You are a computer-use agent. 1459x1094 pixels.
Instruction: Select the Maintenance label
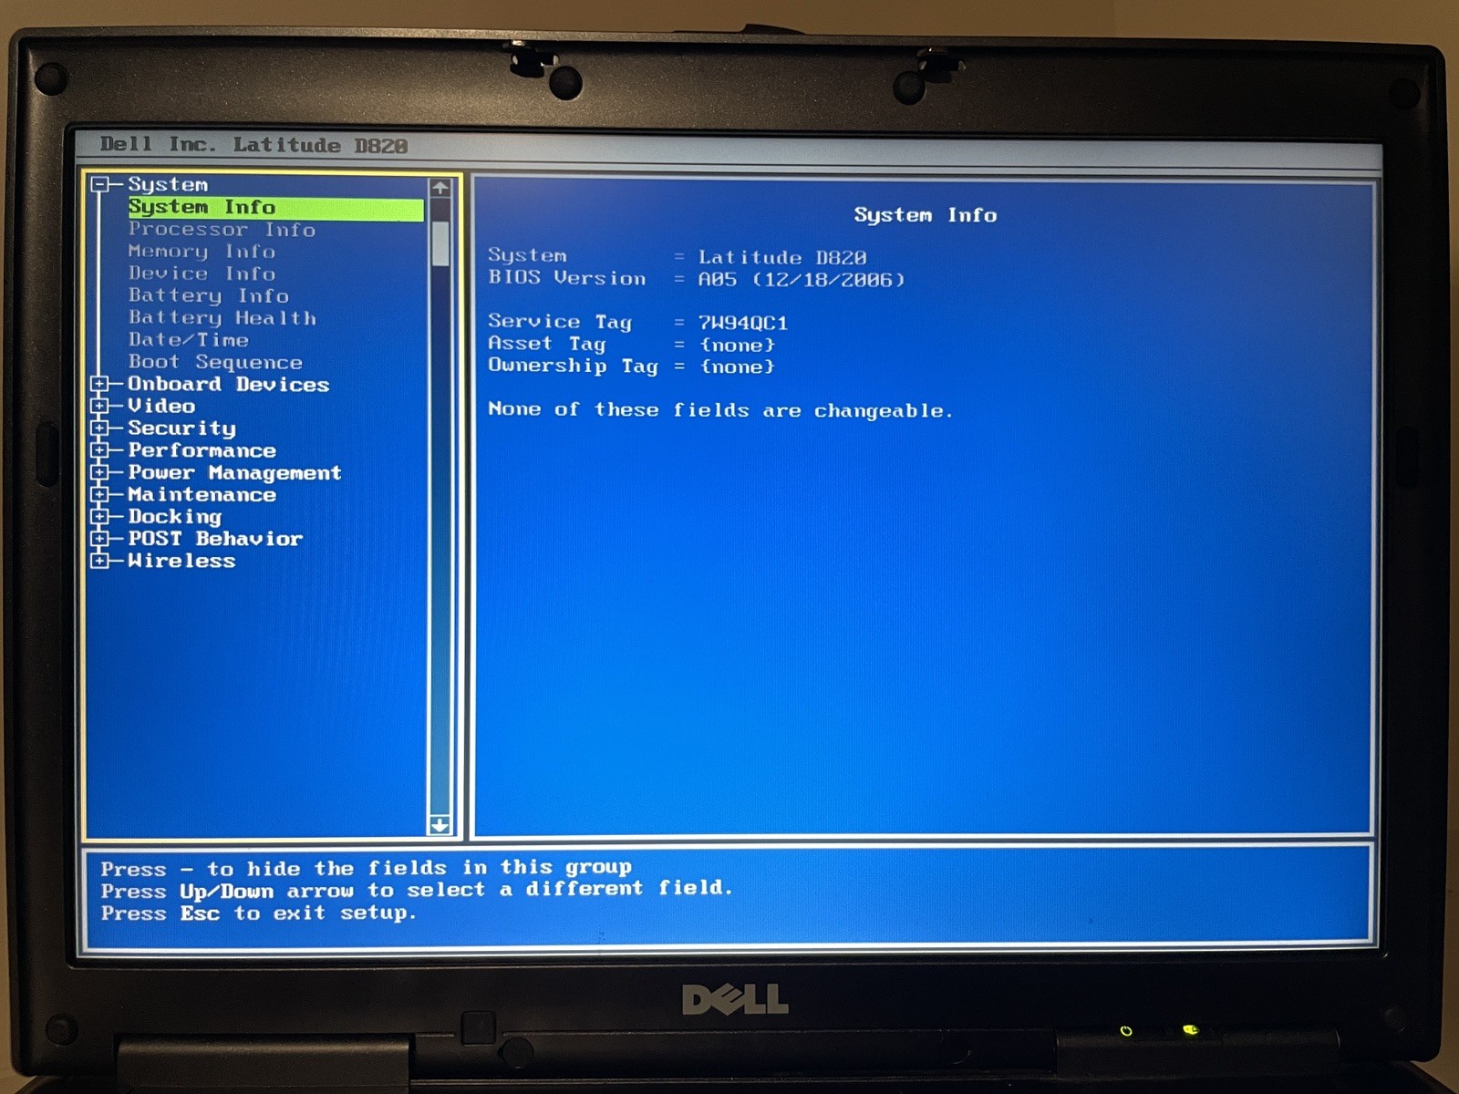(x=202, y=494)
